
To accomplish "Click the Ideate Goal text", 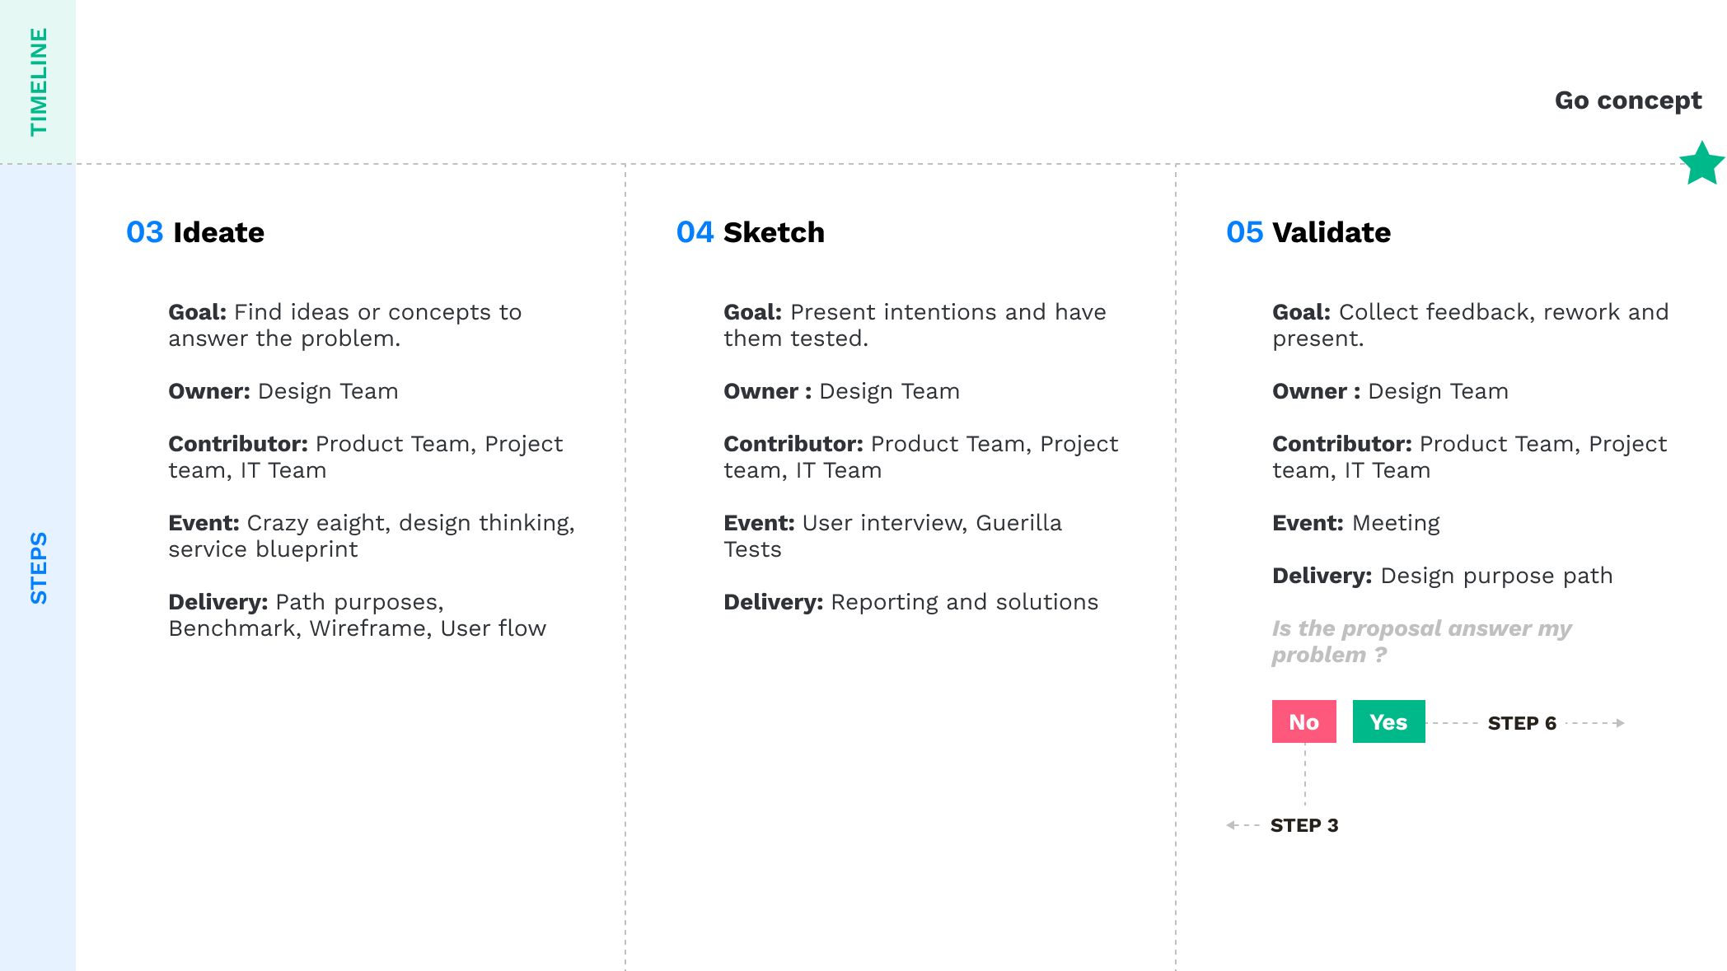I will (345, 325).
